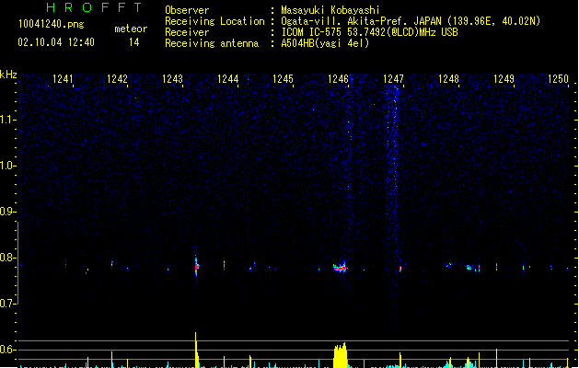
Task: Click the HROFFT title text
Action: (x=94, y=7)
